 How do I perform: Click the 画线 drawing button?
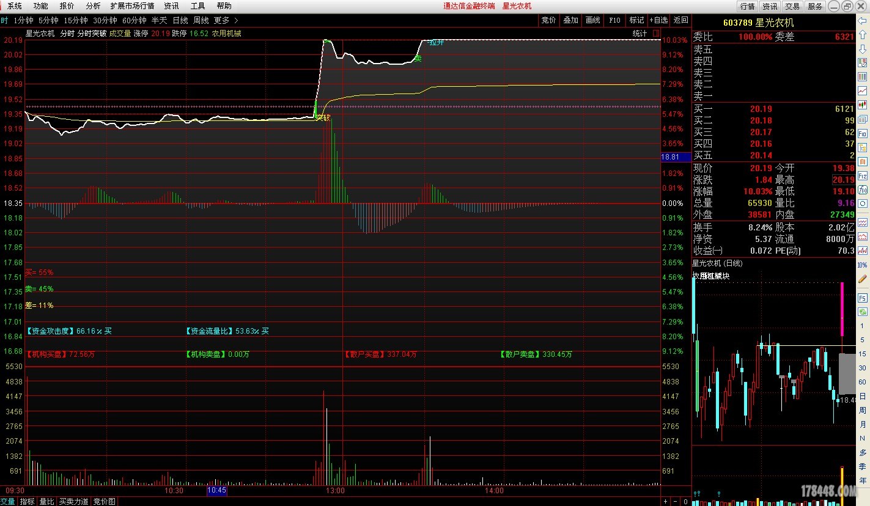click(x=592, y=20)
